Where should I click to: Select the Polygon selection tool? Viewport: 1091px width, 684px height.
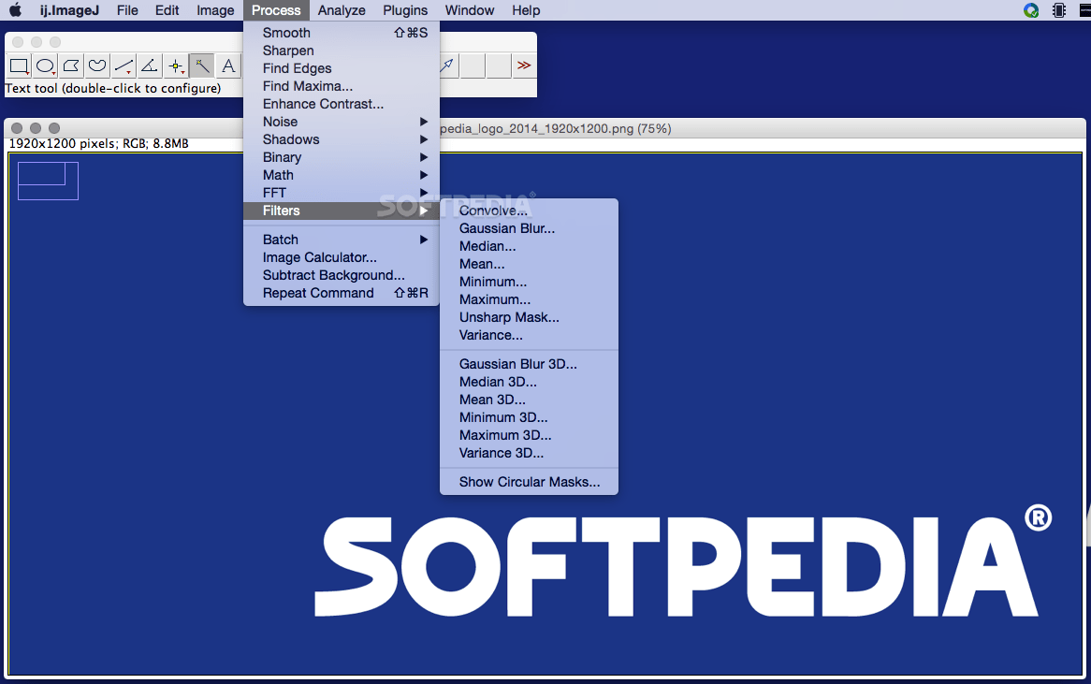click(x=71, y=66)
